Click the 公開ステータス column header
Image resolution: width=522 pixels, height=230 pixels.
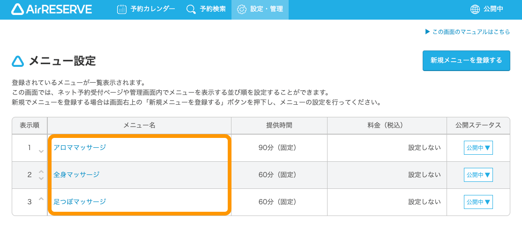tap(478, 125)
